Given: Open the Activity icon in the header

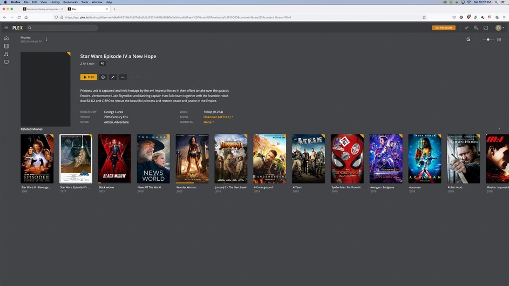Looking at the screenshot, I should point(466,28).
